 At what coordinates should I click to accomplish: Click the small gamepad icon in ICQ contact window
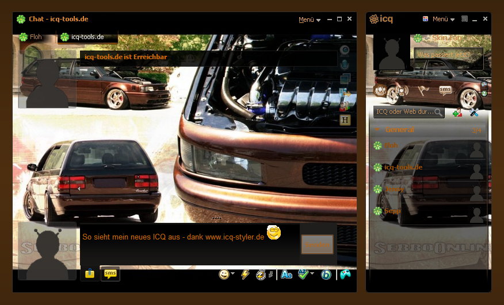pyautogui.click(x=484, y=84)
